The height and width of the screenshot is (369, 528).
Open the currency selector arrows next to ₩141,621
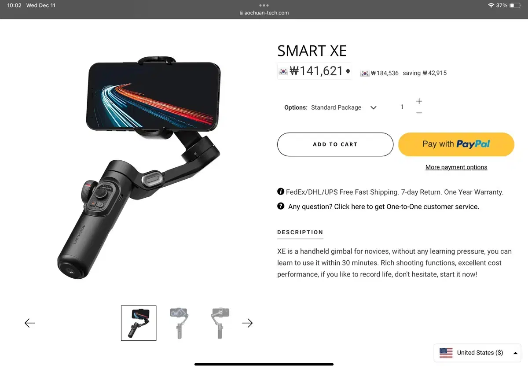348,71
